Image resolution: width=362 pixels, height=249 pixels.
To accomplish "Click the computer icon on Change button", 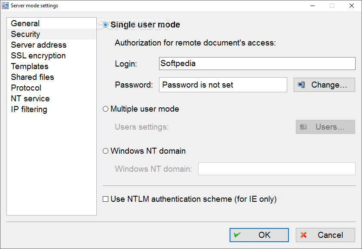I will [301, 85].
